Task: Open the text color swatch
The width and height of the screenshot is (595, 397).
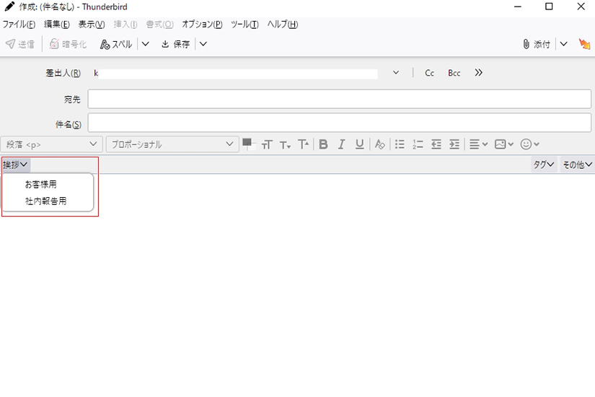Action: [248, 143]
